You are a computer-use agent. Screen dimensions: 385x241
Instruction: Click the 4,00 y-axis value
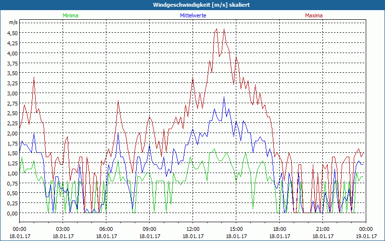click(x=13, y=54)
